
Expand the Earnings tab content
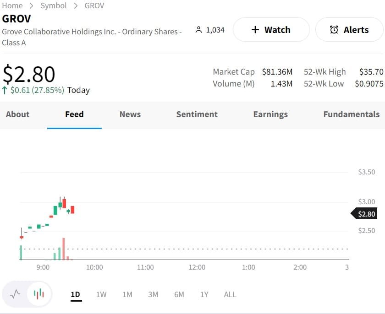tap(270, 114)
